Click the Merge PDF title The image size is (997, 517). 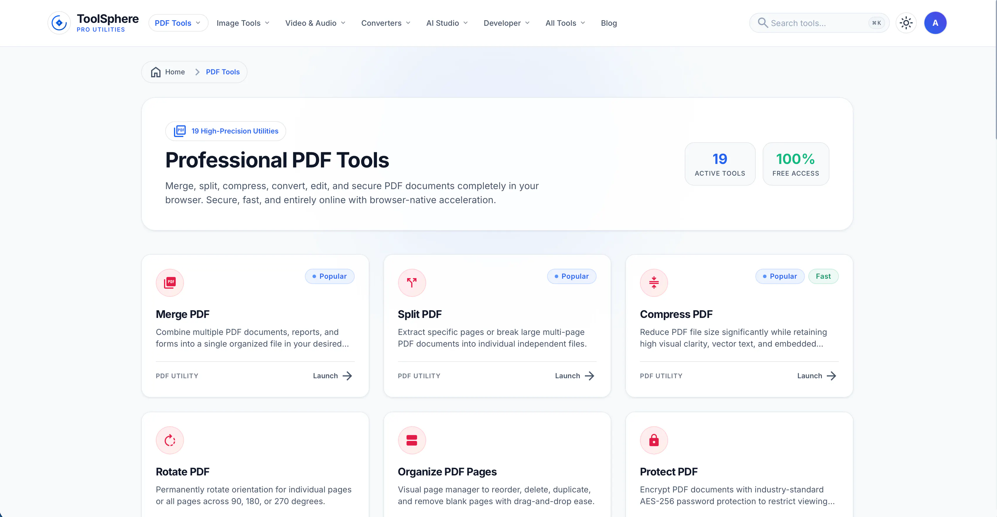pos(182,314)
